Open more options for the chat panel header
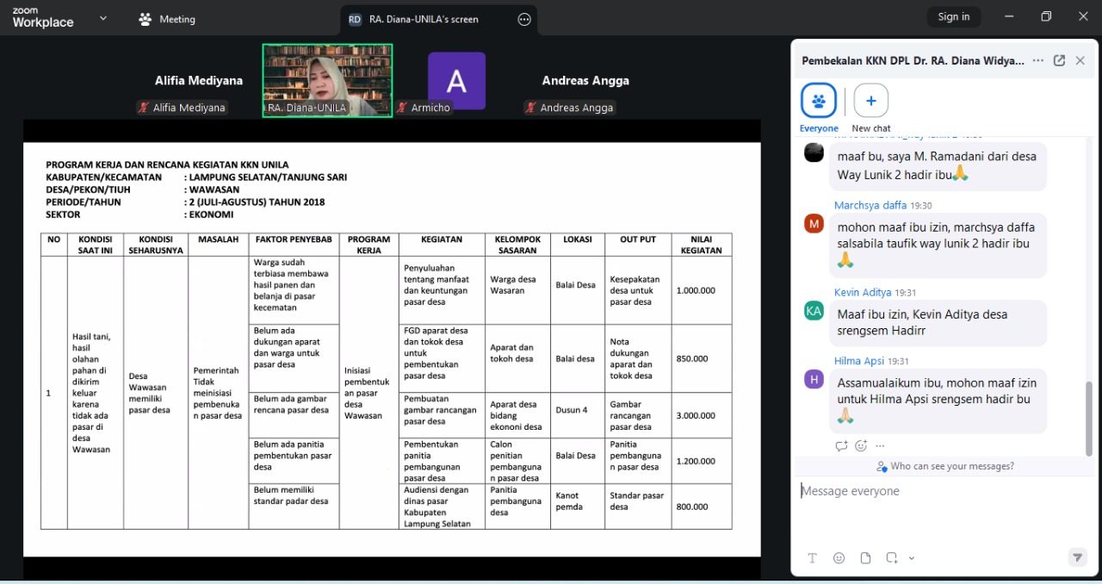Screen dimensions: 1102x584 (x=1038, y=60)
